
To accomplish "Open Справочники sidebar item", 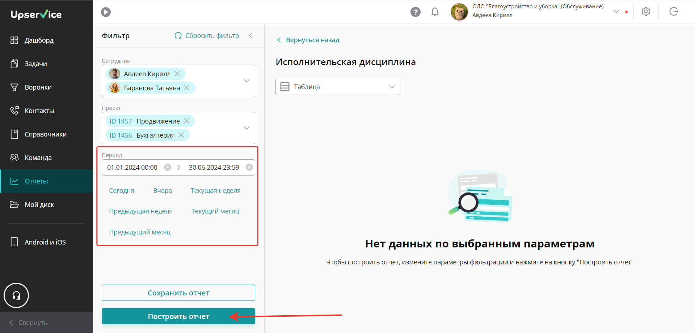I will tap(46, 134).
